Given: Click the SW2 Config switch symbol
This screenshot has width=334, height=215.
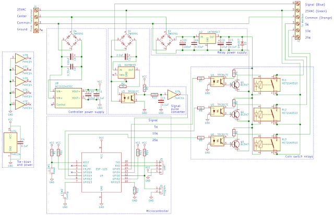Looking at the screenshot, I should point(65,194).
